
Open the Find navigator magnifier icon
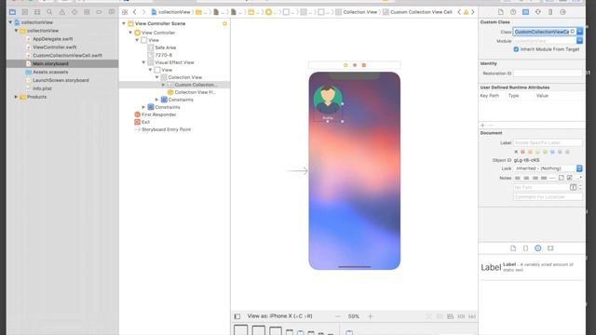pyautogui.click(x=49, y=12)
